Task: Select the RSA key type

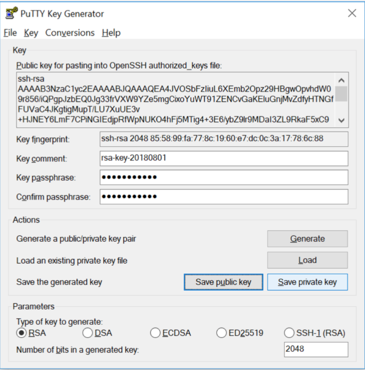Action: 21,333
